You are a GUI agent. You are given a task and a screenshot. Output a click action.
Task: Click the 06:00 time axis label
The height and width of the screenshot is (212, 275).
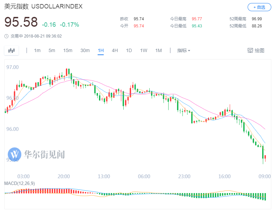(144, 176)
